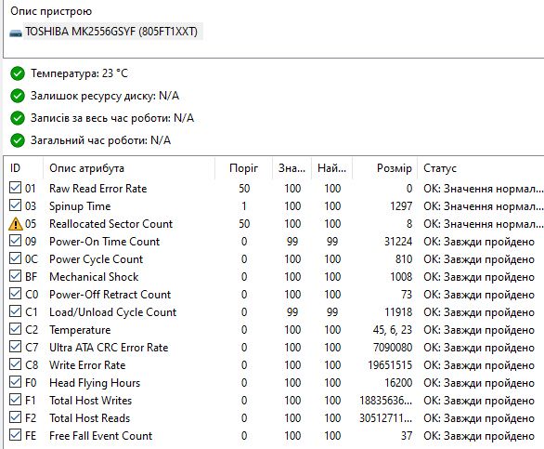Click the green checkmark beside Температура

[x=18, y=73]
